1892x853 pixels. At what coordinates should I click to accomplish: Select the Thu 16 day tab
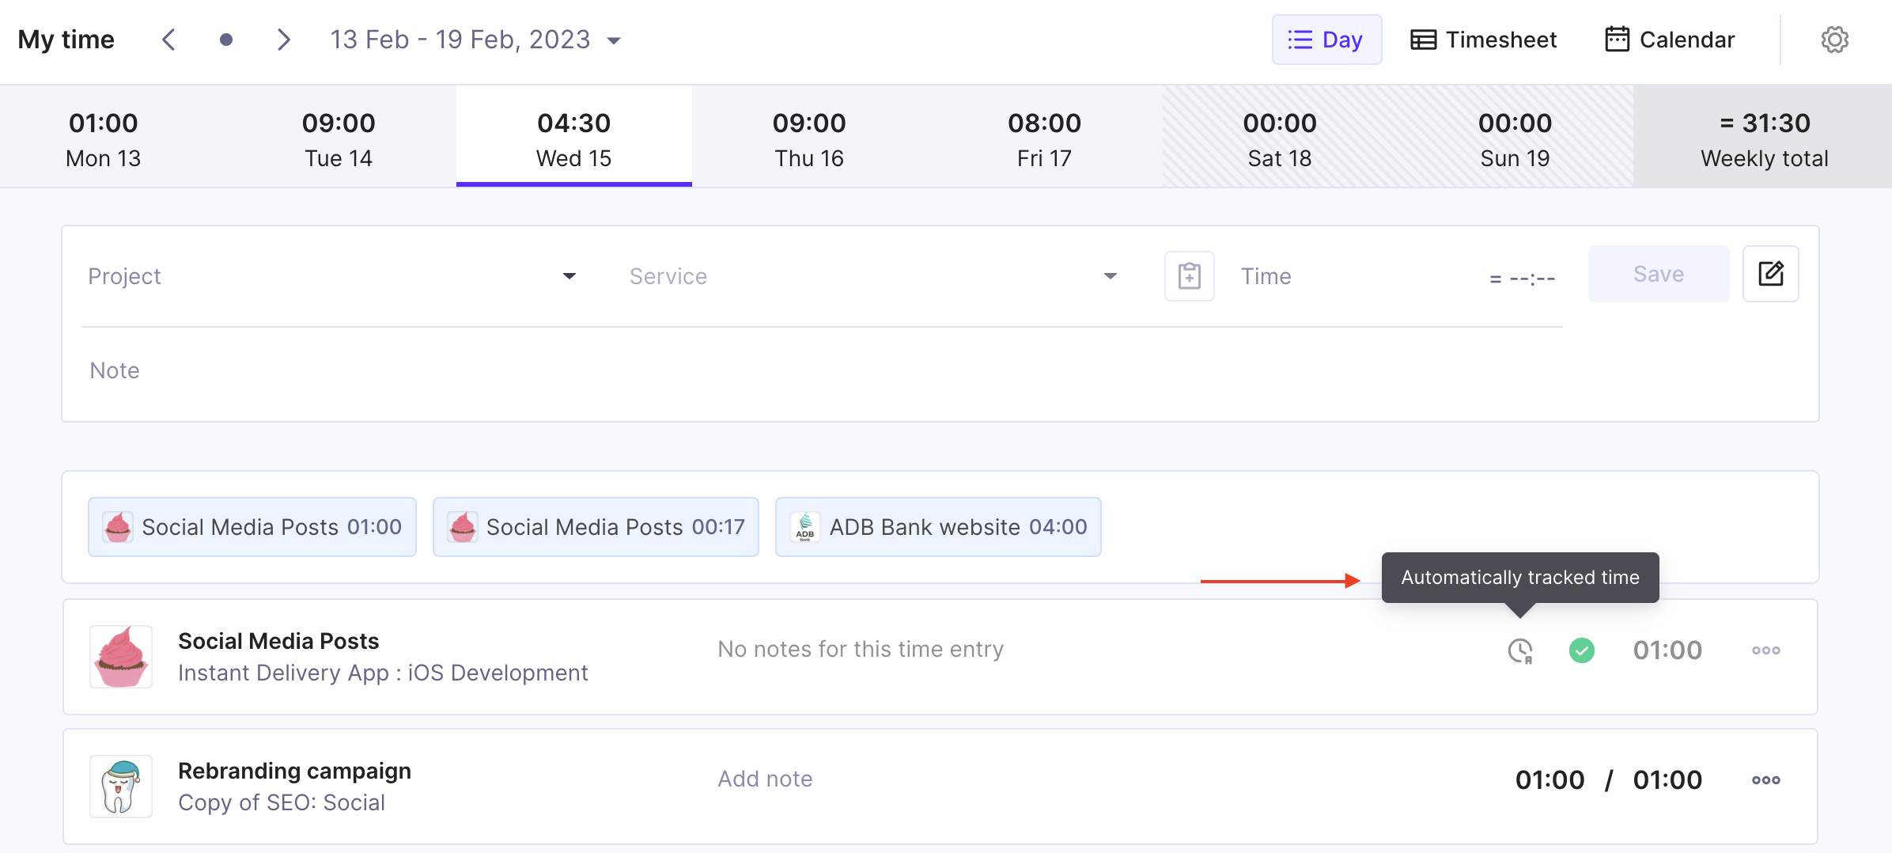tap(809, 137)
